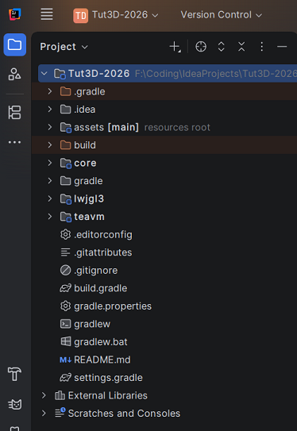Expand External Libraries node
Viewport: 297px width, 431px height.
[x=44, y=395]
